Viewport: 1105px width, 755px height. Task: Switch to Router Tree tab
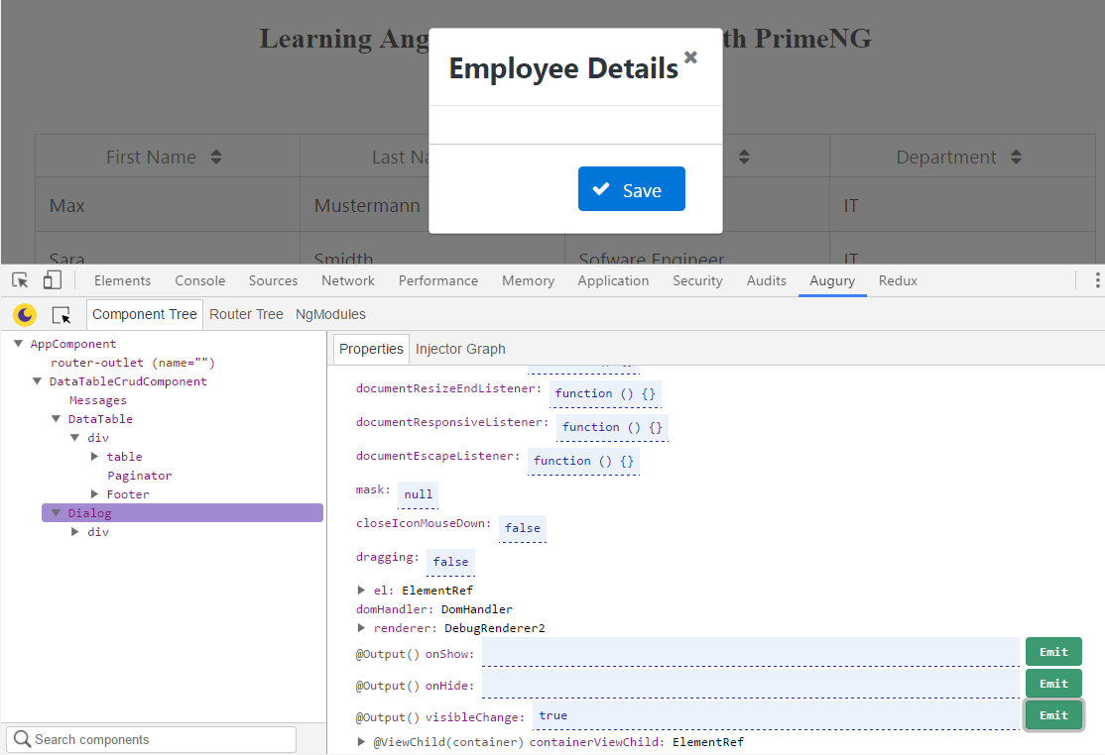[246, 314]
